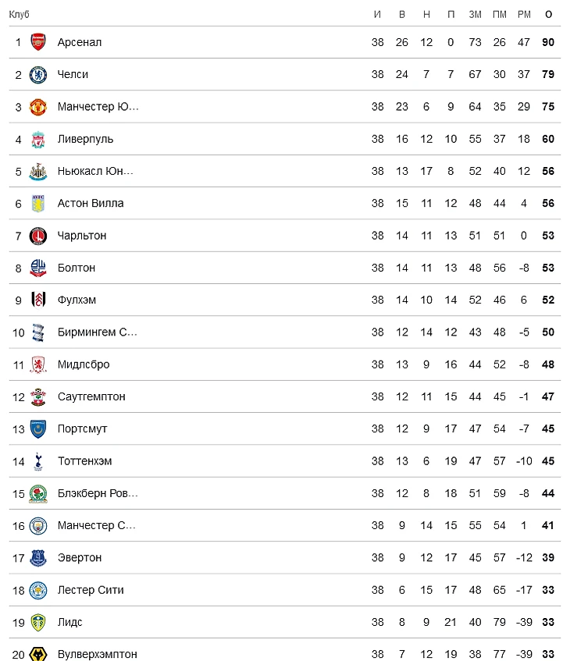This screenshot has width=570, height=661.
Task: Click the Портсмут team name
Action: (82, 428)
